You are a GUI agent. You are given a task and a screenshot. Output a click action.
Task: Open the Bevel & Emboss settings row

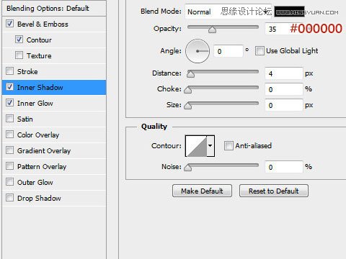(54, 24)
